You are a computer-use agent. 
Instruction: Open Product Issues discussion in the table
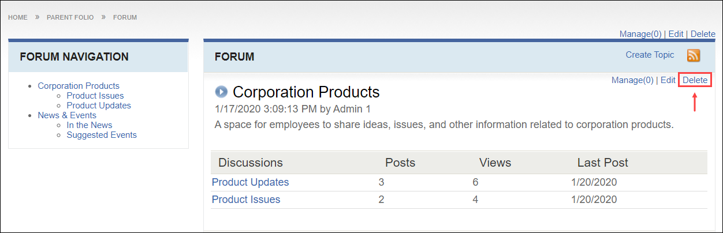coord(246,200)
